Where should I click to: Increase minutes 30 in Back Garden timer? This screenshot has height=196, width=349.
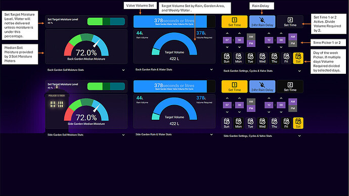click(x=239, y=33)
